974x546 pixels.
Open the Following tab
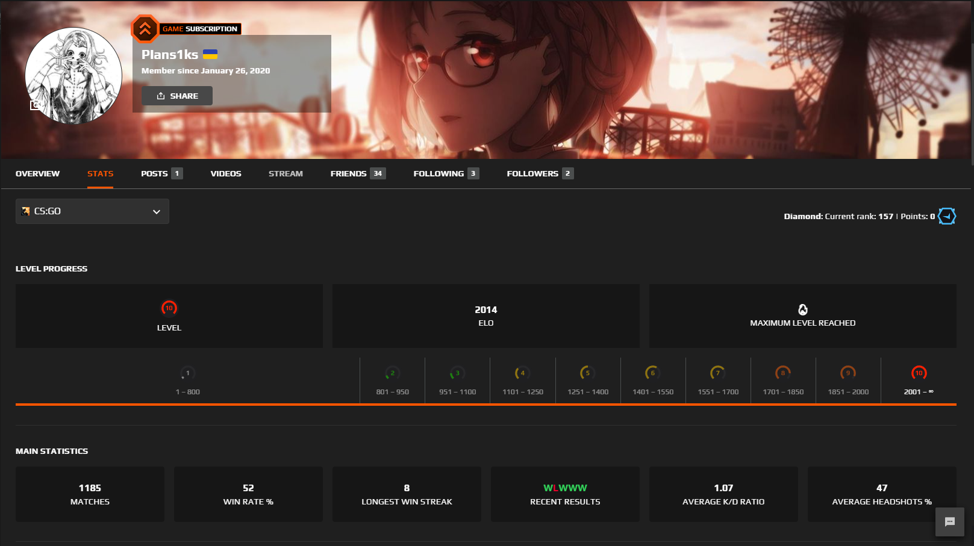(446, 173)
